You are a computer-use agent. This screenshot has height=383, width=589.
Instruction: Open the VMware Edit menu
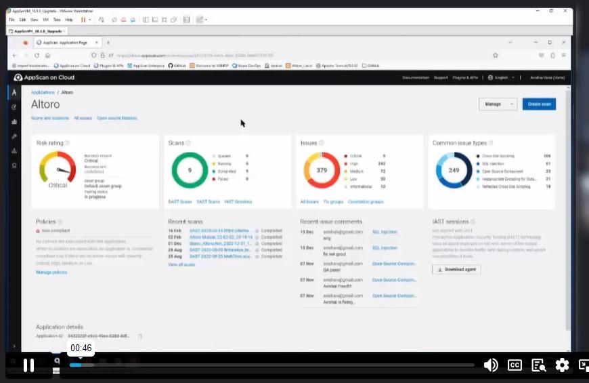(22, 20)
